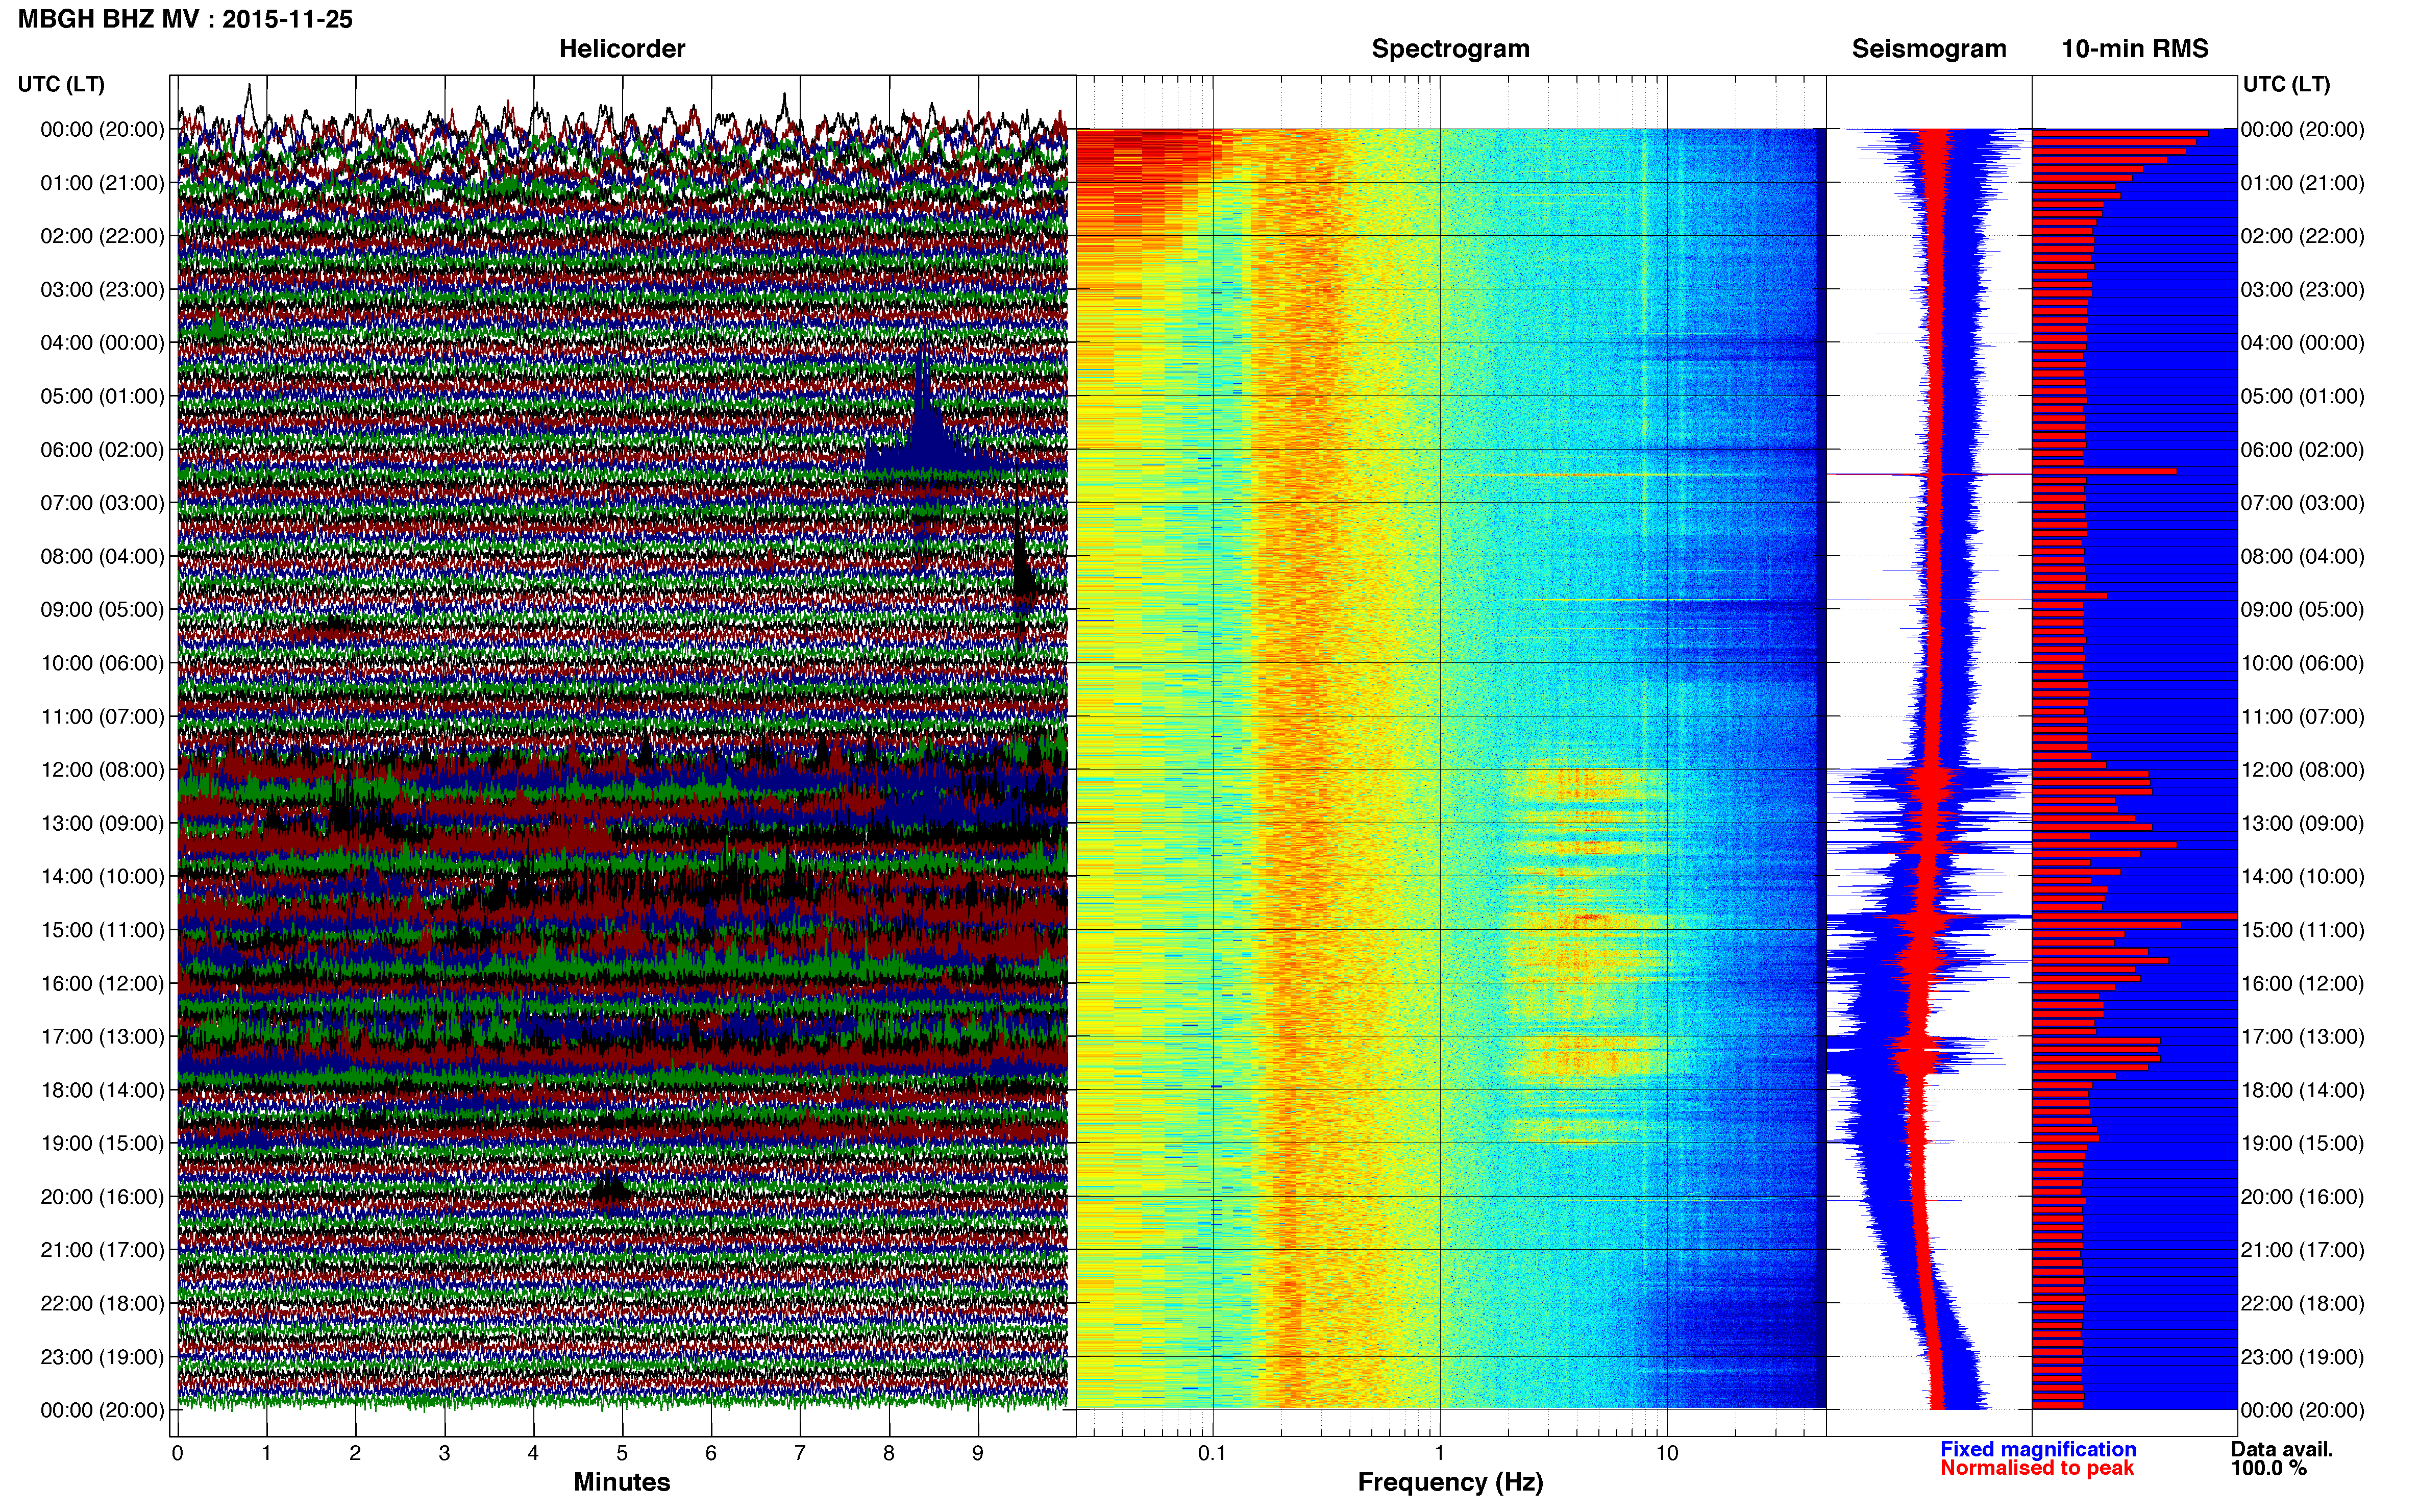Click the Data avail. label
Viewport: 2419px width, 1512px height.
(2282, 1449)
